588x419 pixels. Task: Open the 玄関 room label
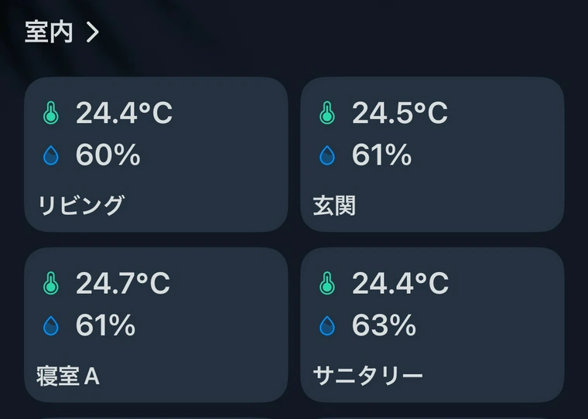(x=334, y=206)
